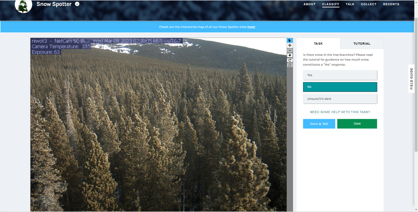
Task: Click the task question text
Action: (x=338, y=59)
